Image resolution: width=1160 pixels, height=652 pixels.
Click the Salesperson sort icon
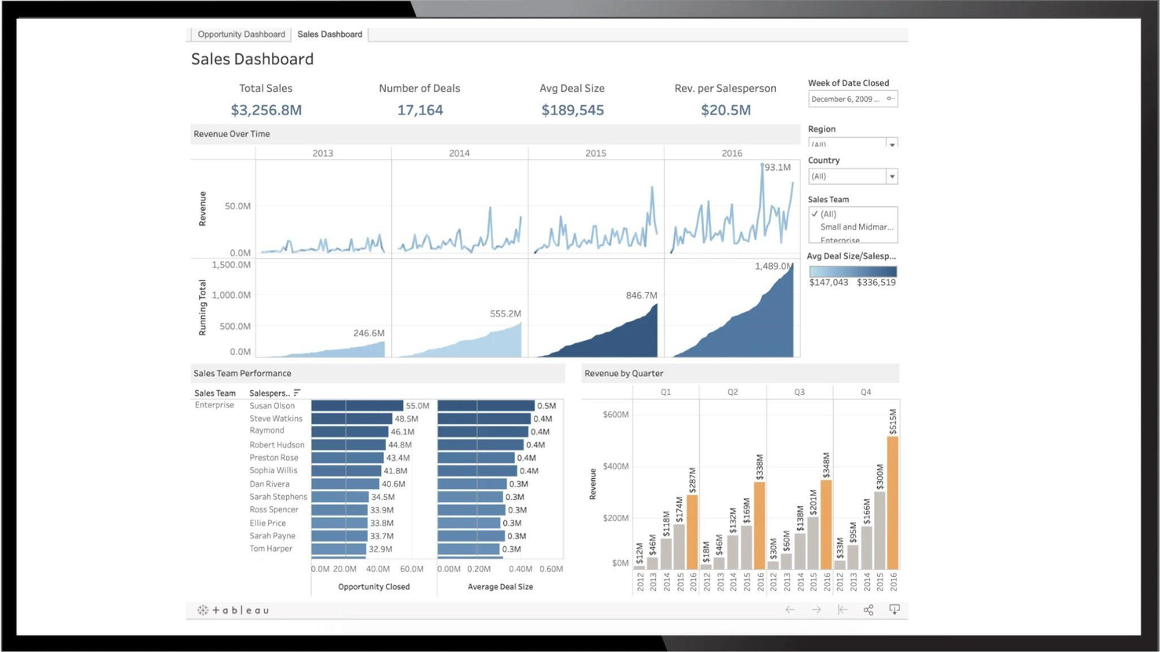297,393
